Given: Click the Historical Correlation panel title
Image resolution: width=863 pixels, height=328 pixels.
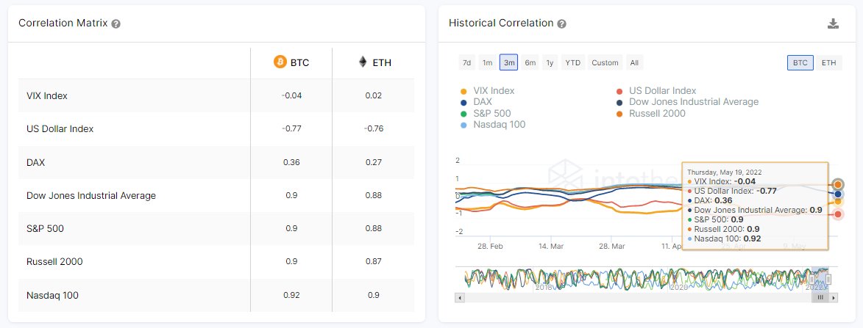Looking at the screenshot, I should (x=501, y=23).
